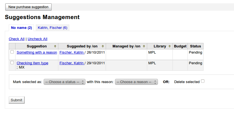Open the 'Choose a status' dropdown

64,82
